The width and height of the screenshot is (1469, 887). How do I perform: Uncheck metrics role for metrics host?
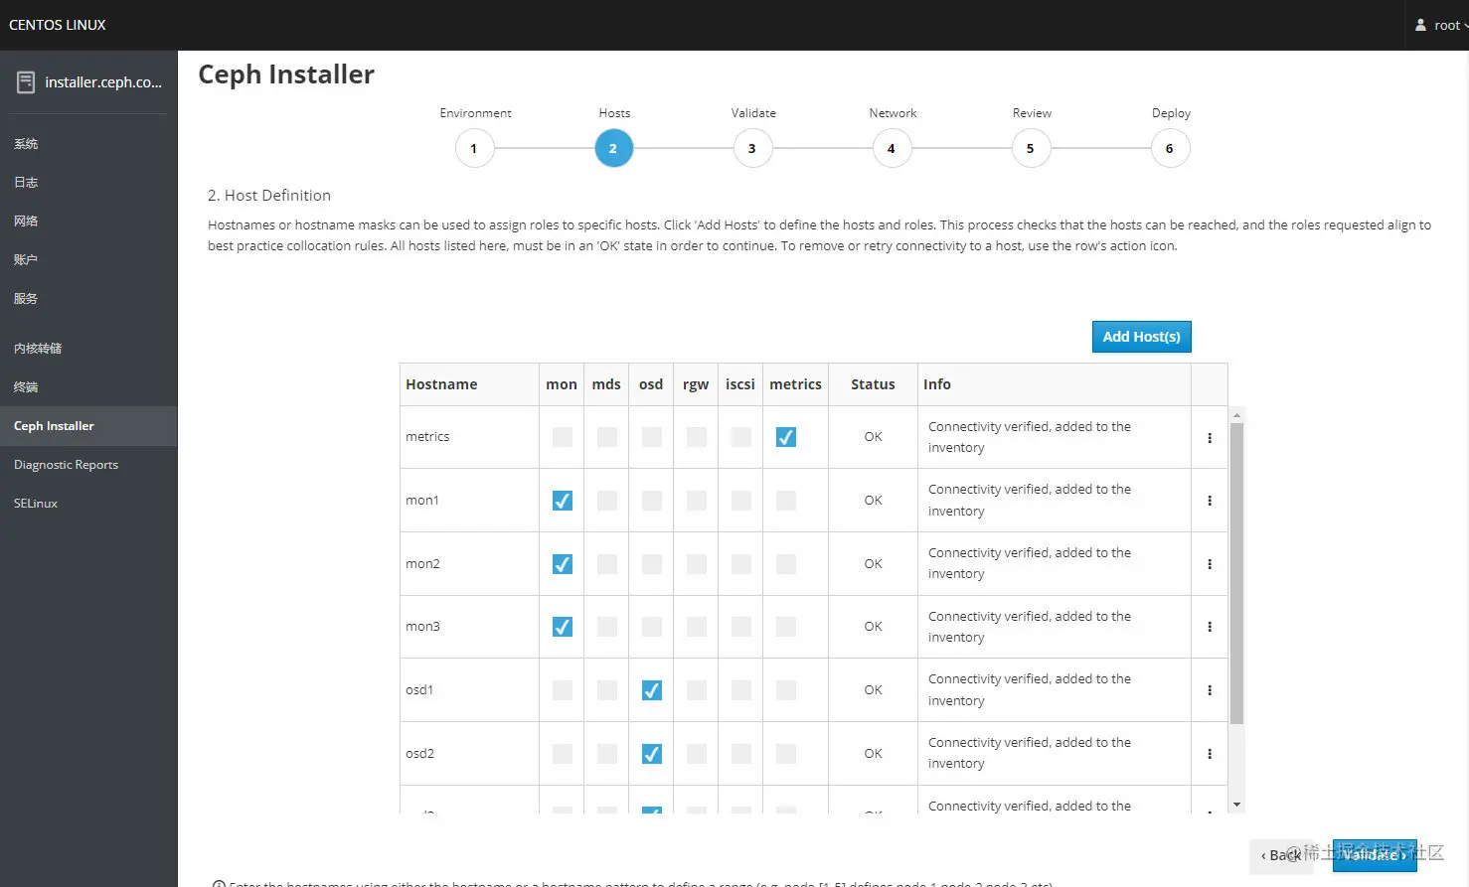tap(786, 437)
